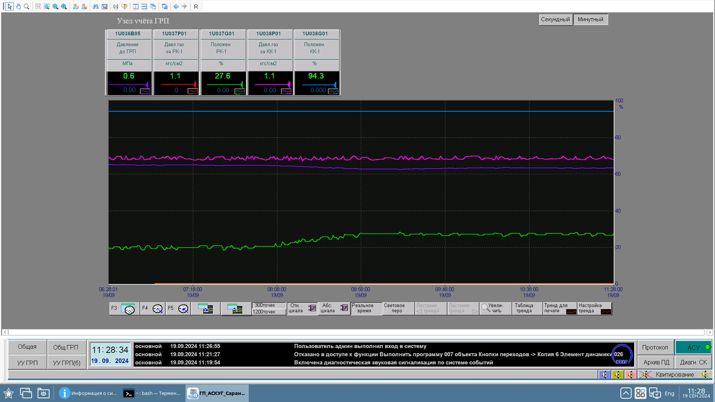
Task: Click the binoculars search icon
Action: (96, 6)
